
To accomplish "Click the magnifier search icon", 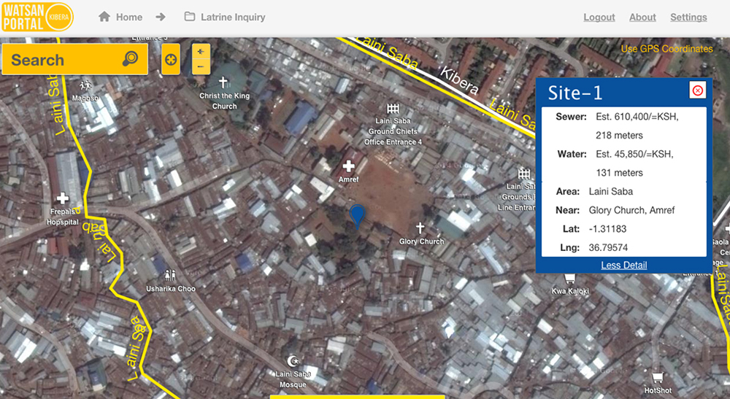I will pyautogui.click(x=131, y=58).
